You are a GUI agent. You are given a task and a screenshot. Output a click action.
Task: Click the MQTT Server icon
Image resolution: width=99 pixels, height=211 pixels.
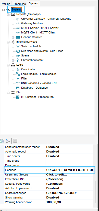click(x=18, y=28)
